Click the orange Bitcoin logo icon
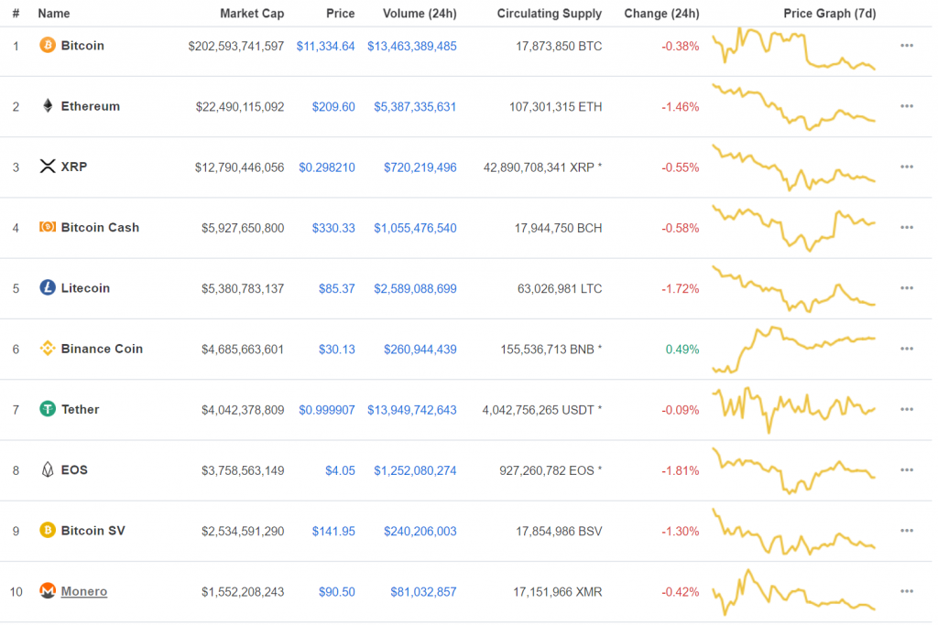 click(x=48, y=45)
